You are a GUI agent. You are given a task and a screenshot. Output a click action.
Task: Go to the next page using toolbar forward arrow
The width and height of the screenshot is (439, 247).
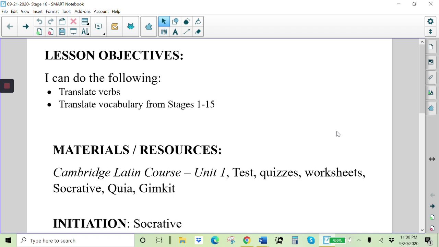tap(25, 26)
